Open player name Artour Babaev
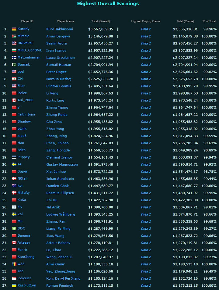Image resolution: width=219 pixels, height=290 pixels. tap(58, 243)
